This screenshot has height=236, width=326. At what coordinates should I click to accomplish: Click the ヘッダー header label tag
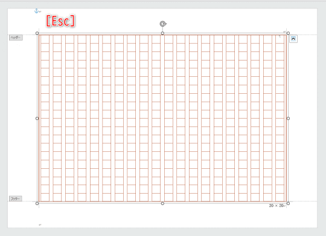coord(16,38)
